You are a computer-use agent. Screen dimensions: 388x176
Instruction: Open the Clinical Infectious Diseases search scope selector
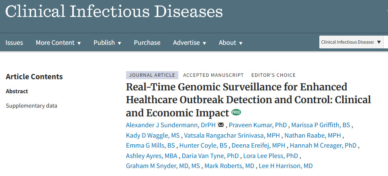tap(351, 42)
